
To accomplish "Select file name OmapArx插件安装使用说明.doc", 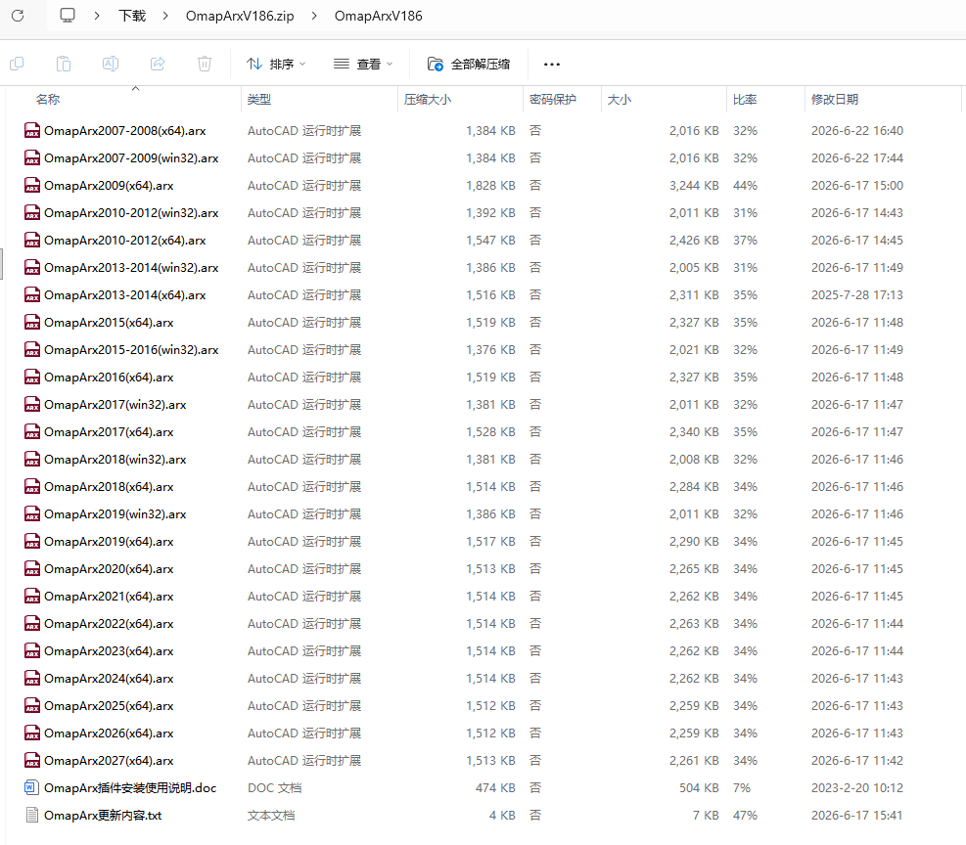I will tap(130, 787).
